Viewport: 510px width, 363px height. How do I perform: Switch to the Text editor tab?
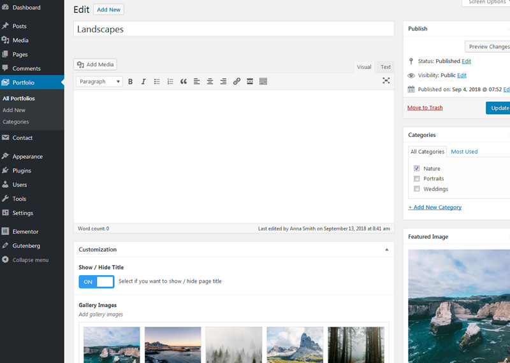pos(386,67)
